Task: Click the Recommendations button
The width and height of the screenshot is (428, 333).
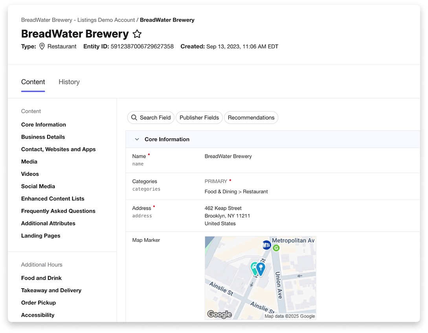Action: (x=251, y=117)
